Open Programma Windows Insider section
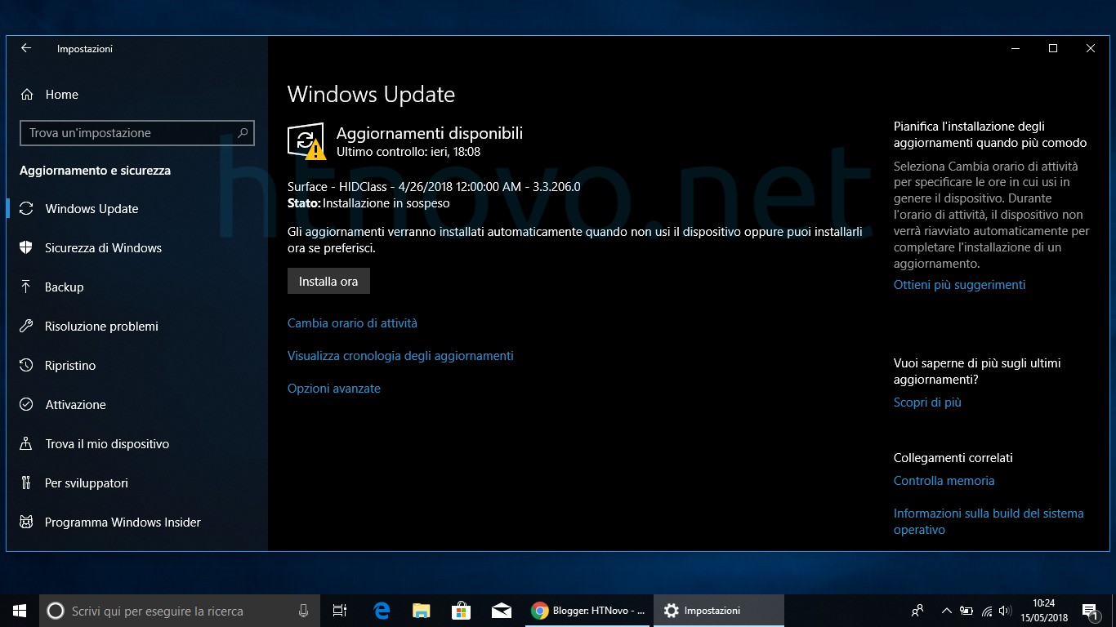The height and width of the screenshot is (627, 1116). click(x=137, y=522)
